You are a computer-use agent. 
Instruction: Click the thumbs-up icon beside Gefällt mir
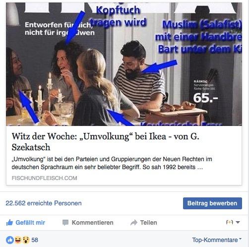[9, 223]
